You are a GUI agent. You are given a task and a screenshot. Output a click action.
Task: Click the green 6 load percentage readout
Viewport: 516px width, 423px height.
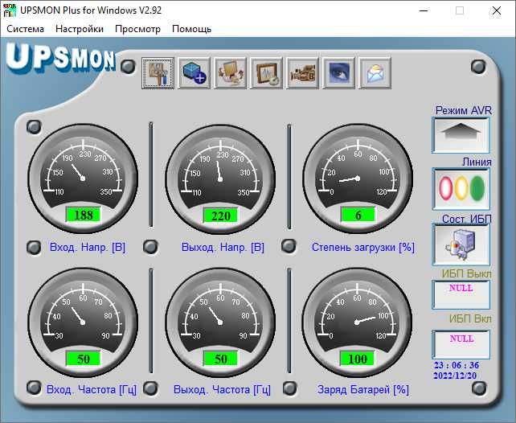click(x=358, y=215)
